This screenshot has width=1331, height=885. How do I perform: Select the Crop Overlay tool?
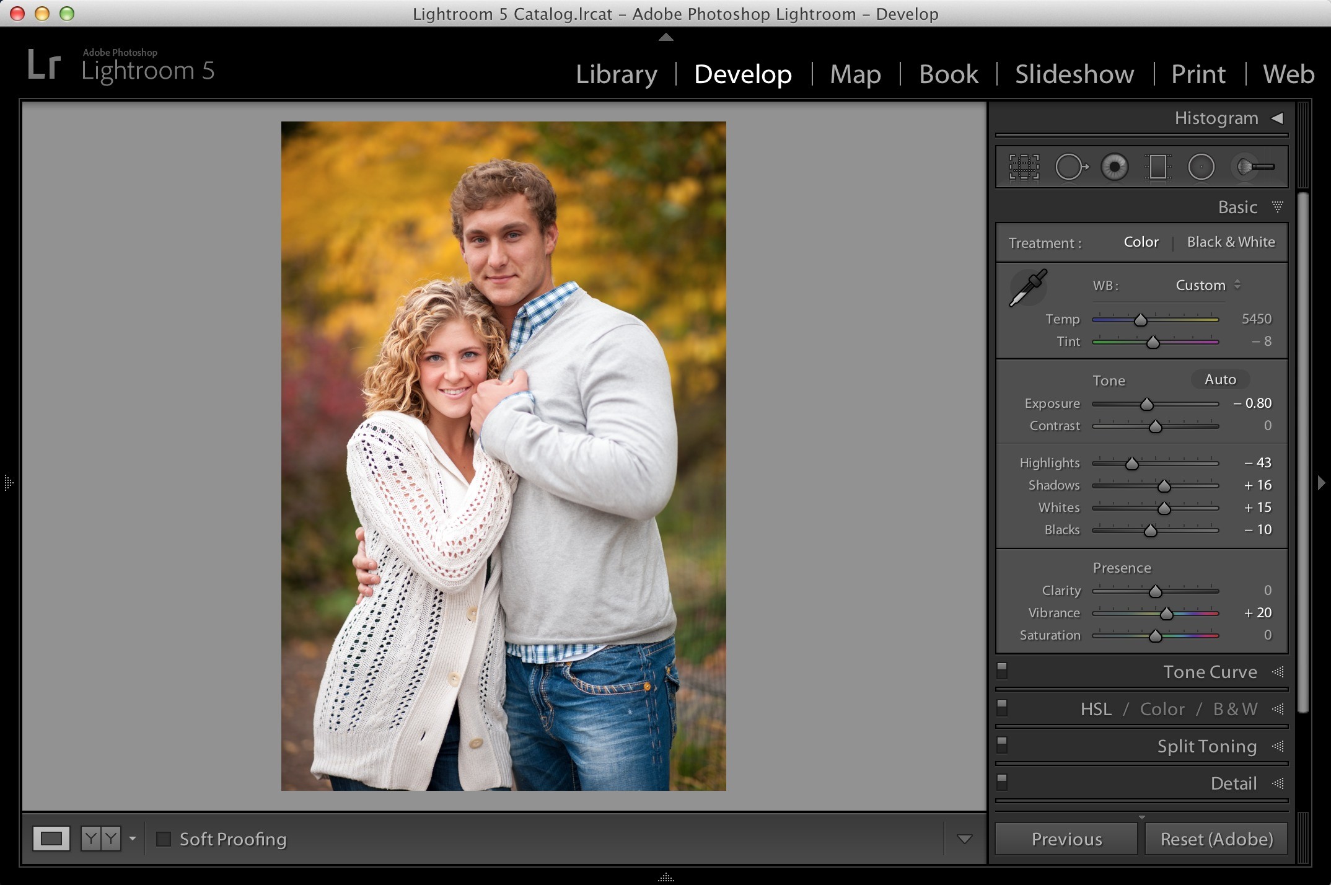pyautogui.click(x=1024, y=167)
